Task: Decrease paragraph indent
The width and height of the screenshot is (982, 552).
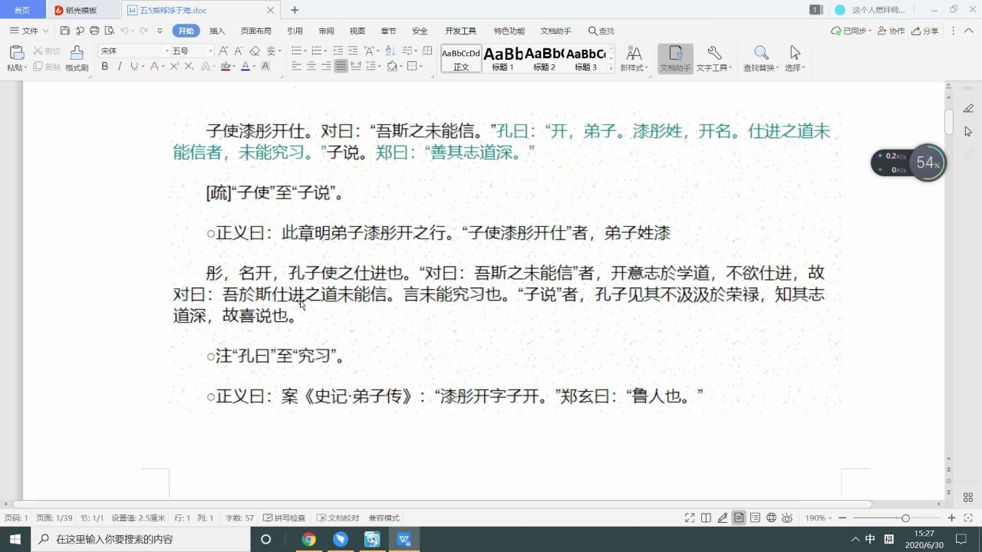Action: coord(338,51)
